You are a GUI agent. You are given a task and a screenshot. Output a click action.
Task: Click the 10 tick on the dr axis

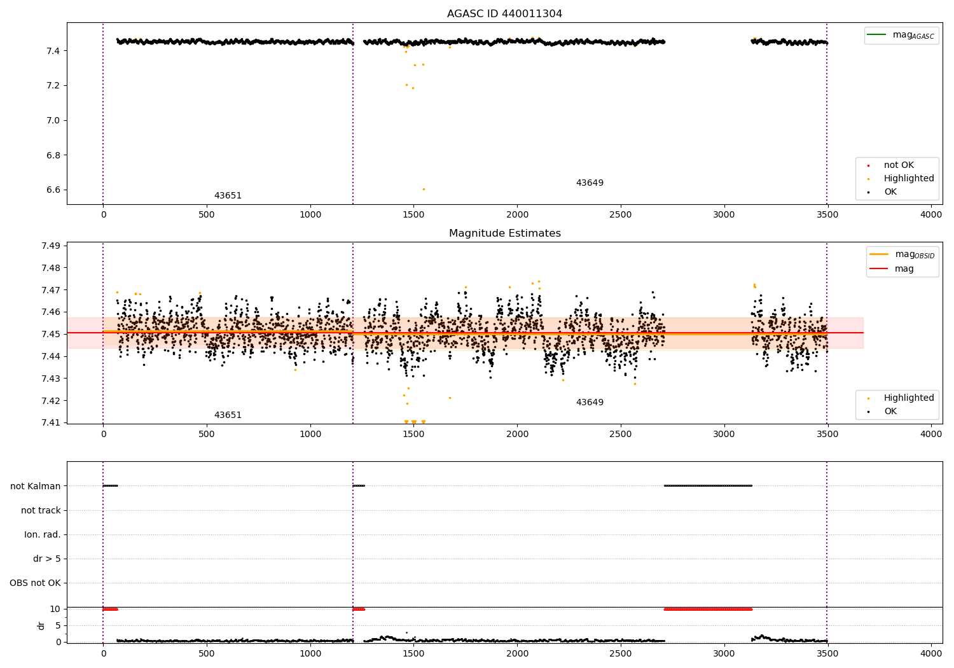pos(56,609)
